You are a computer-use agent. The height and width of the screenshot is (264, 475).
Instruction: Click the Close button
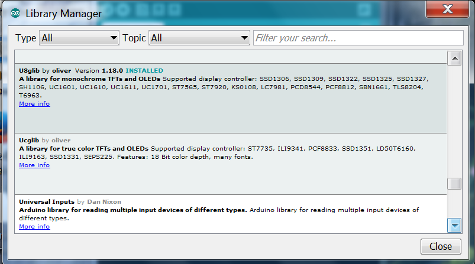click(441, 246)
